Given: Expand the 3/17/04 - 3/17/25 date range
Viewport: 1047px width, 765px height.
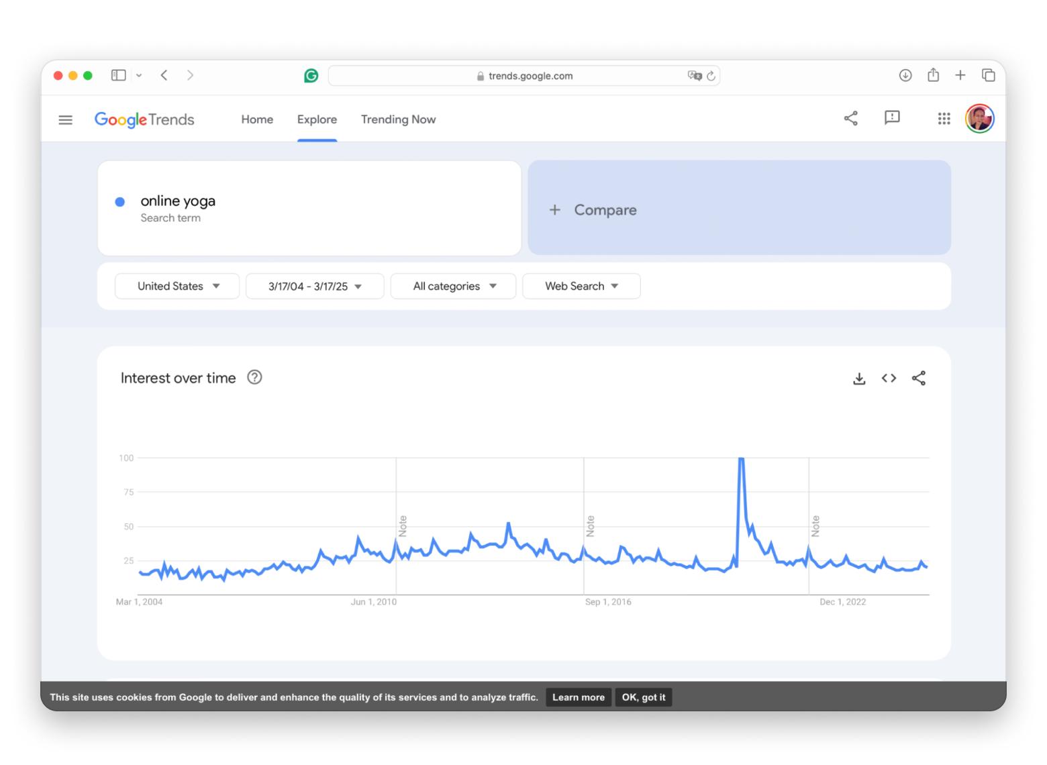Looking at the screenshot, I should click(x=315, y=287).
